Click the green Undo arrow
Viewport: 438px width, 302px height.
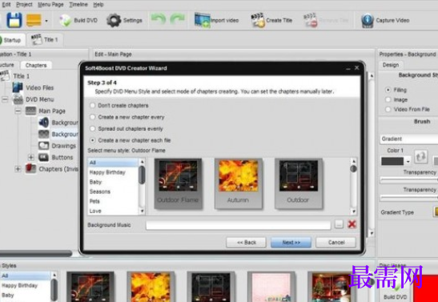[x=159, y=19]
